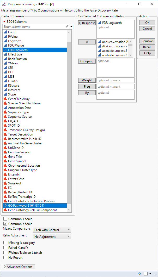Expand the GO Pathways column group
This screenshot has height=277, width=158.
click(x=5, y=205)
